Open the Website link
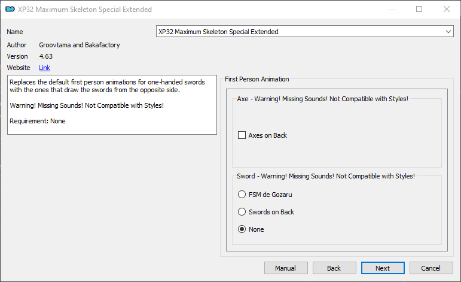461x282 pixels. [45, 68]
